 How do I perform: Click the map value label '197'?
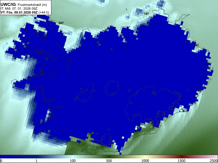146,14
